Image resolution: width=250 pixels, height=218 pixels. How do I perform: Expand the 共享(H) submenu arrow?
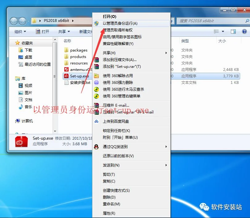(166, 53)
